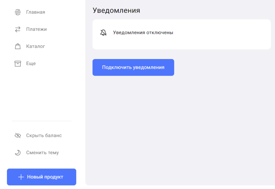275x189 pixels.
Task: Click the Уведомления отключены status text
Action: click(x=143, y=33)
